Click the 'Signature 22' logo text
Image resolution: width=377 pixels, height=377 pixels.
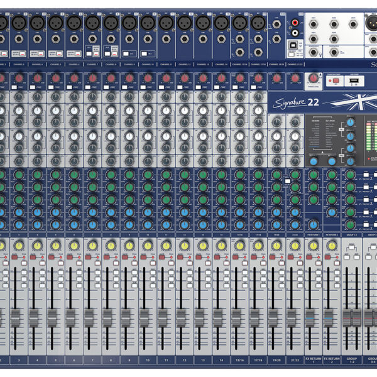pos(296,102)
